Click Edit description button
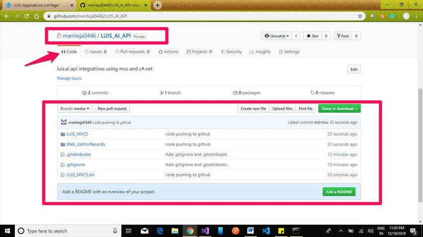This screenshot has width=423, height=237. point(354,69)
